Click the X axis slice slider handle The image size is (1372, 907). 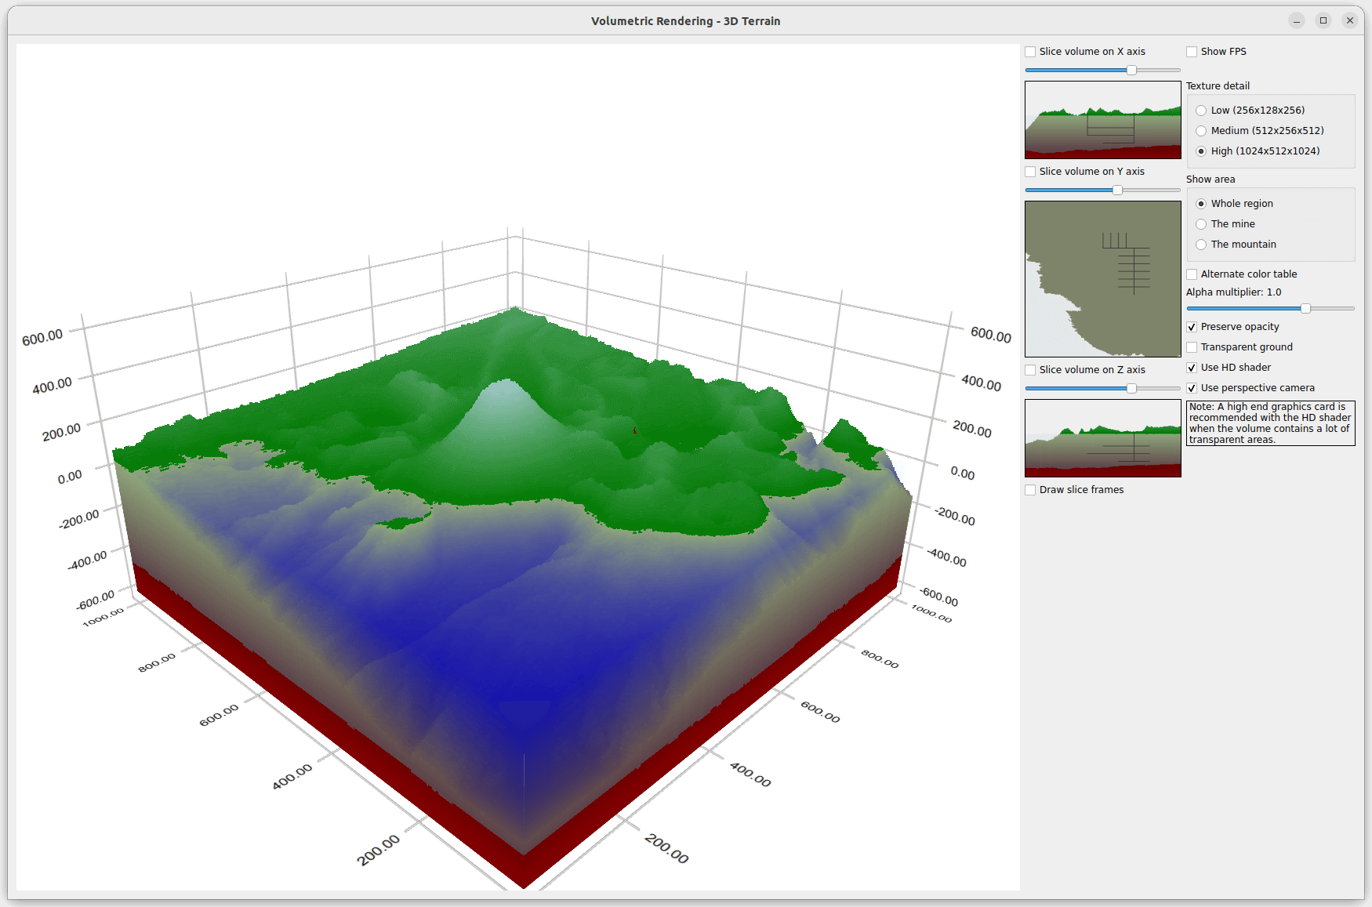[x=1131, y=71]
